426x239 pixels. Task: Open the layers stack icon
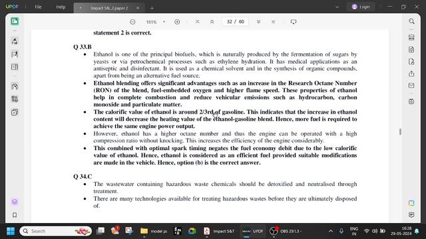pyautogui.click(x=15, y=202)
